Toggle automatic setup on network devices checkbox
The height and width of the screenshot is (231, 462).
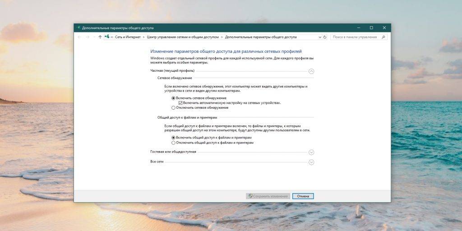(x=180, y=103)
